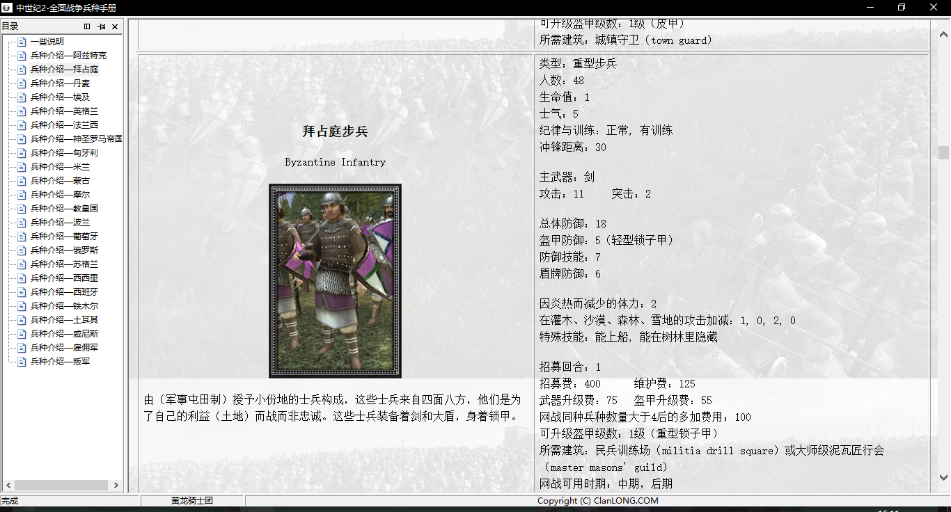Select 兵种介绍—米兰 entry
951x512 pixels.
60,167
